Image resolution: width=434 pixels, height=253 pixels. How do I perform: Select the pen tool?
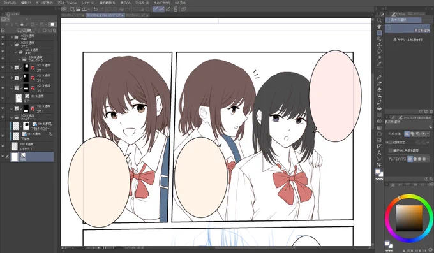379,77
